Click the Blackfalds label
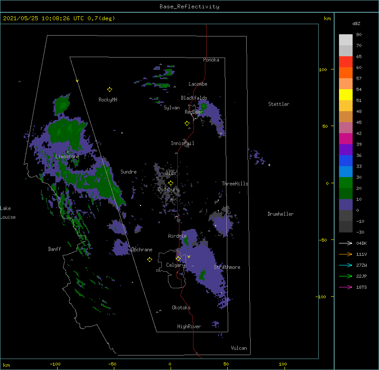This screenshot has height=370, width=379. 194,98
